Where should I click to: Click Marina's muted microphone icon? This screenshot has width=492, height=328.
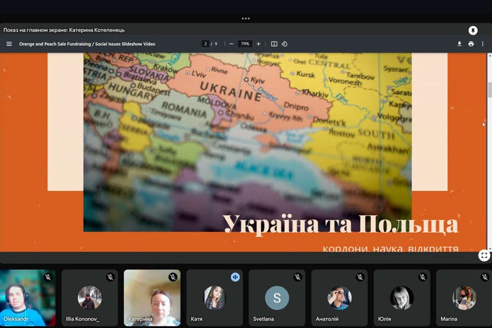(485, 277)
